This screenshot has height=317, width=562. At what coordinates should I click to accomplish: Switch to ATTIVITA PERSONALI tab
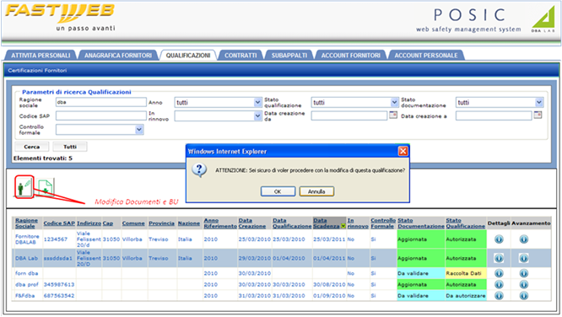[41, 55]
